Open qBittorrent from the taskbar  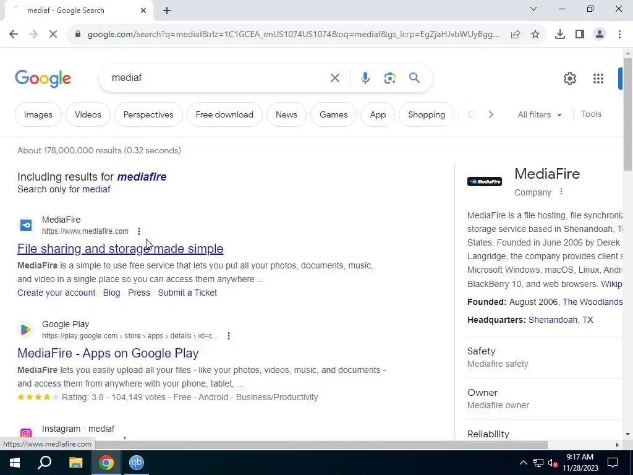tap(137, 463)
